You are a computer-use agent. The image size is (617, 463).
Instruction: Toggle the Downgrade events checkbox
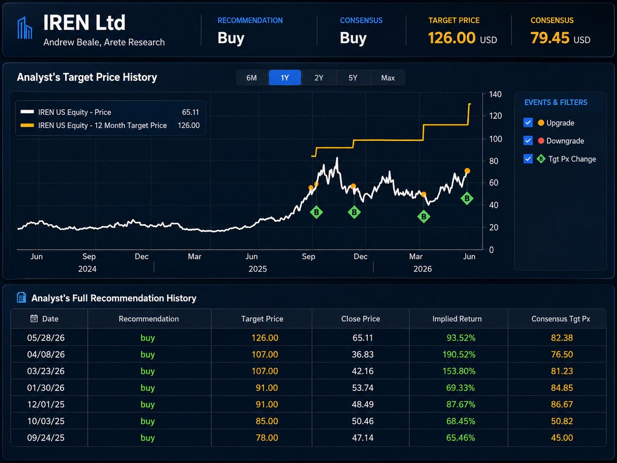528,140
